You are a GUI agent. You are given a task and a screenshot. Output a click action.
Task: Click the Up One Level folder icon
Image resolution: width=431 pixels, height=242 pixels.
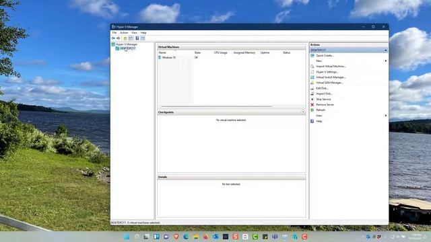coord(125,38)
